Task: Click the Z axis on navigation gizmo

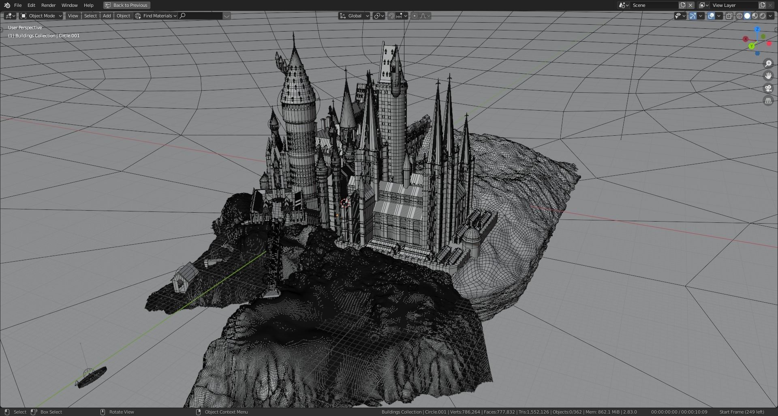Action: pos(757,30)
